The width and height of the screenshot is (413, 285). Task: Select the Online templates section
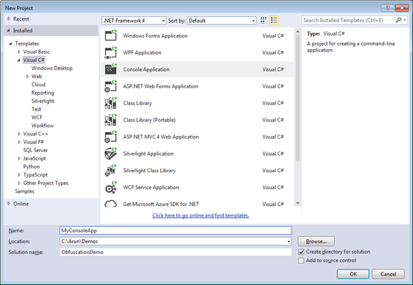click(21, 204)
